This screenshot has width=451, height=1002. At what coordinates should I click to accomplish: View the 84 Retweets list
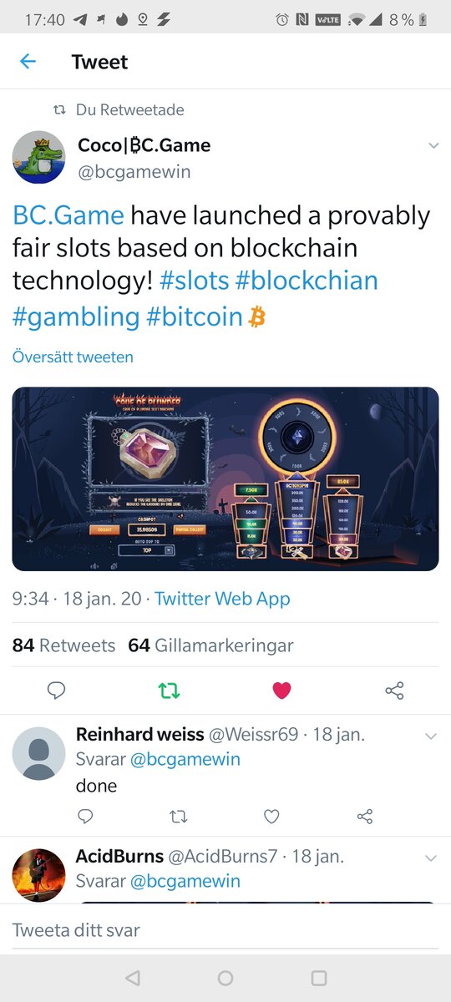63,645
